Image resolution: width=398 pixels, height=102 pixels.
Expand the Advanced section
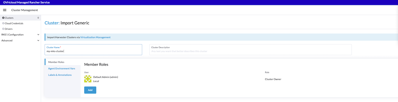[20, 40]
